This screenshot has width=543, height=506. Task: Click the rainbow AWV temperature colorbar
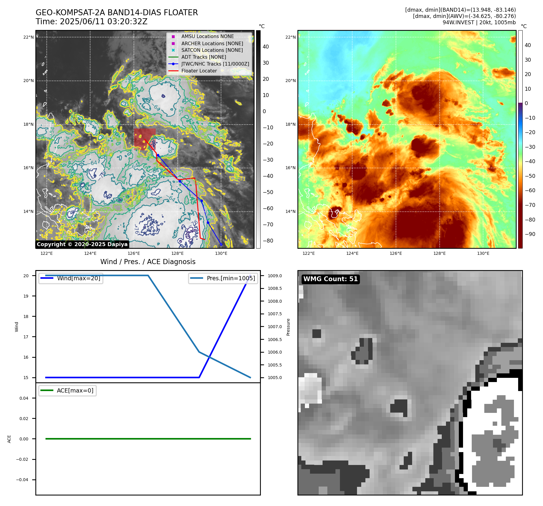520,139
